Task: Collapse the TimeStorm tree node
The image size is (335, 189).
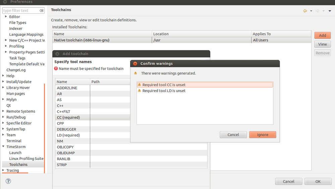Action: pyautogui.click(x=3, y=147)
